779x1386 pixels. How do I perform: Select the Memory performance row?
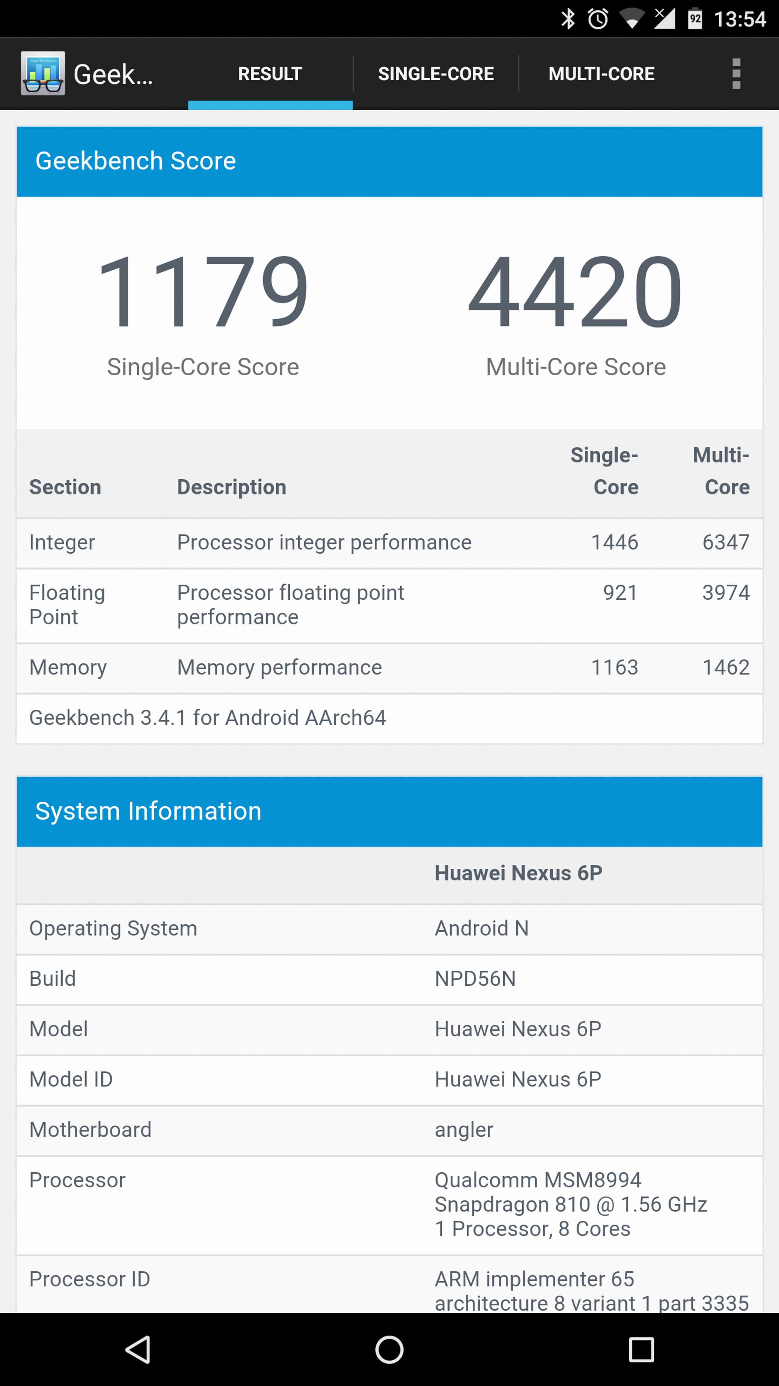[x=389, y=667]
